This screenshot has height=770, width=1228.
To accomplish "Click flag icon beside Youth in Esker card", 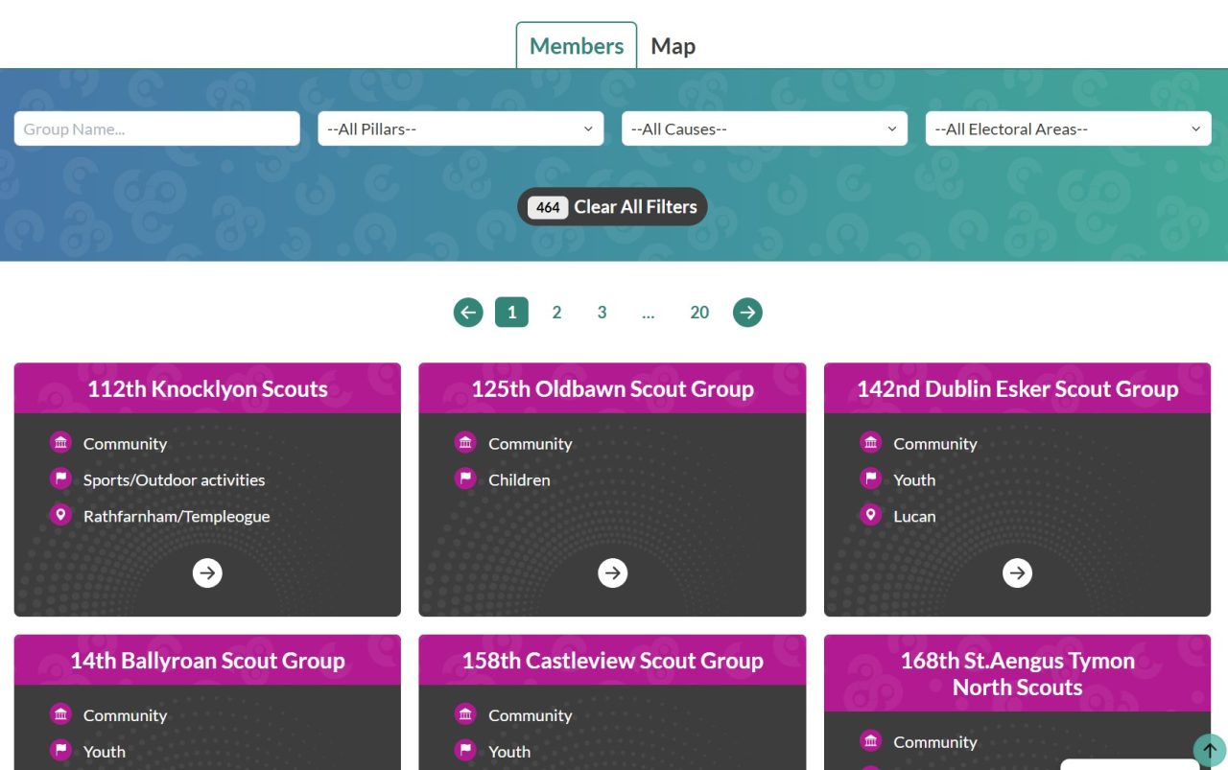I will [x=871, y=478].
